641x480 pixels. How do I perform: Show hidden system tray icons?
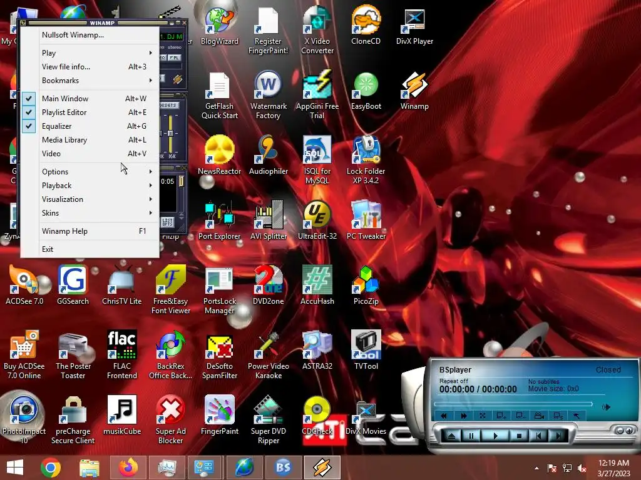(536, 468)
